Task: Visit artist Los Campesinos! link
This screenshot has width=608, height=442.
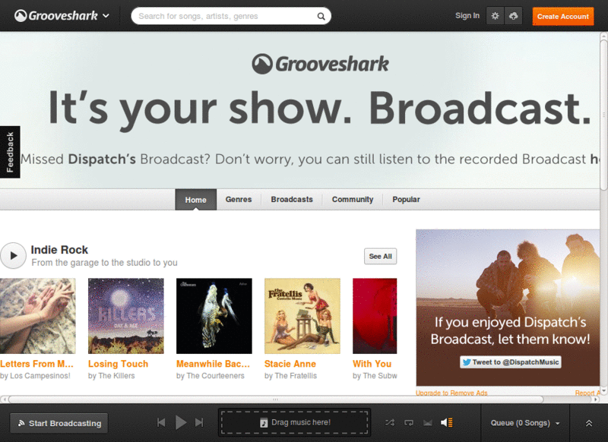Action: click(40, 376)
